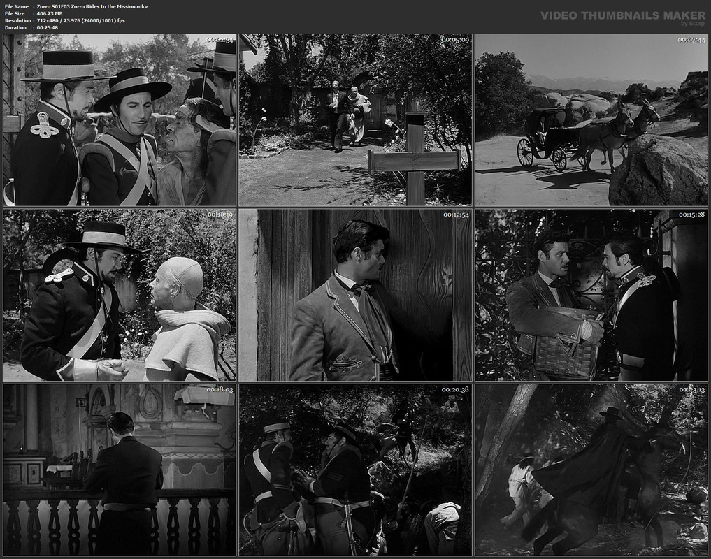The image size is (711, 559).
Task: Open the 00:20:38 thumbnail of soldiers in woods
Action: click(355, 470)
